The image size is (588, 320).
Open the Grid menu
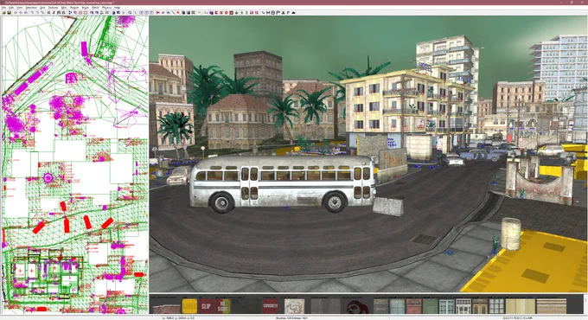click(x=42, y=8)
